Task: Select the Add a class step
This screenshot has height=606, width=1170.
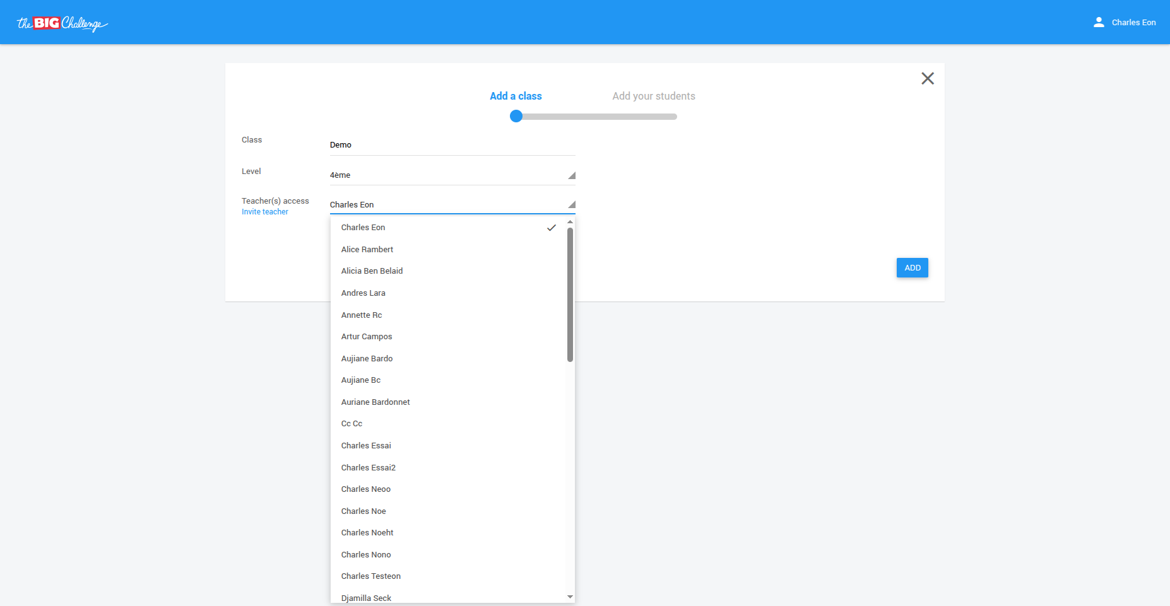Action: click(516, 96)
